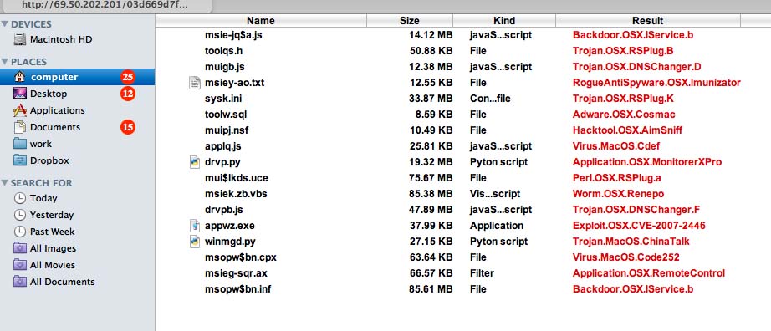This screenshot has width=771, height=331.
Task: Click the Application.OSX.MonitorerXPro result
Action: tap(647, 162)
